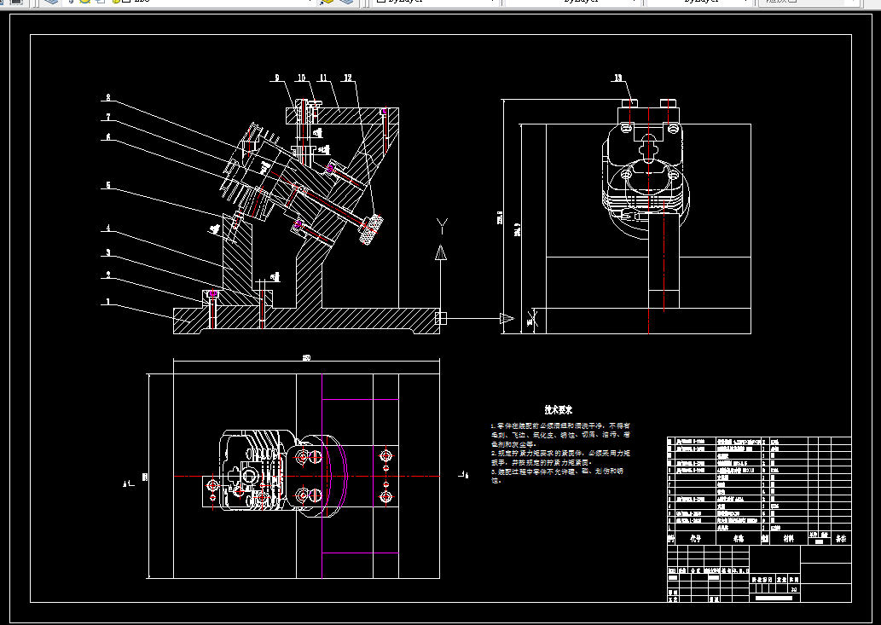
Task: Select the 代号 column header in title block
Action: click(x=696, y=539)
